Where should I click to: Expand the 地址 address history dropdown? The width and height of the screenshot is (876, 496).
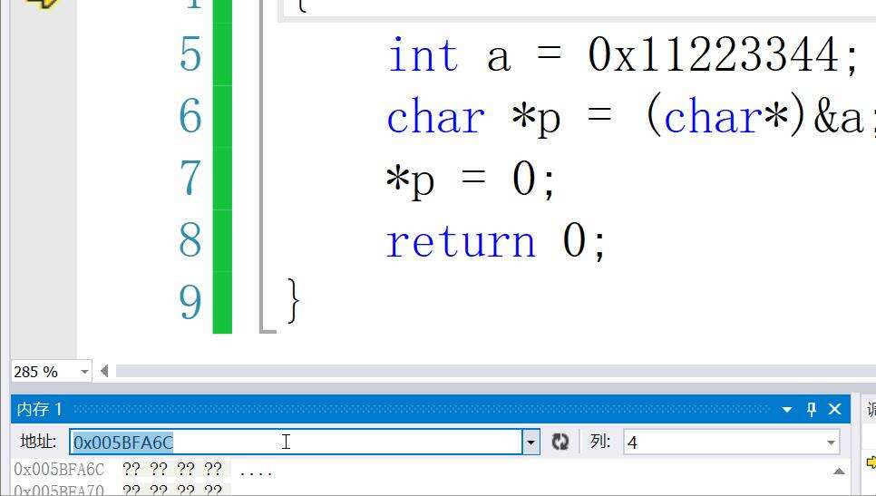[x=530, y=442]
